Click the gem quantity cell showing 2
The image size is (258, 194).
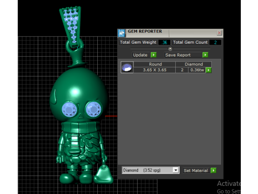click(182, 70)
